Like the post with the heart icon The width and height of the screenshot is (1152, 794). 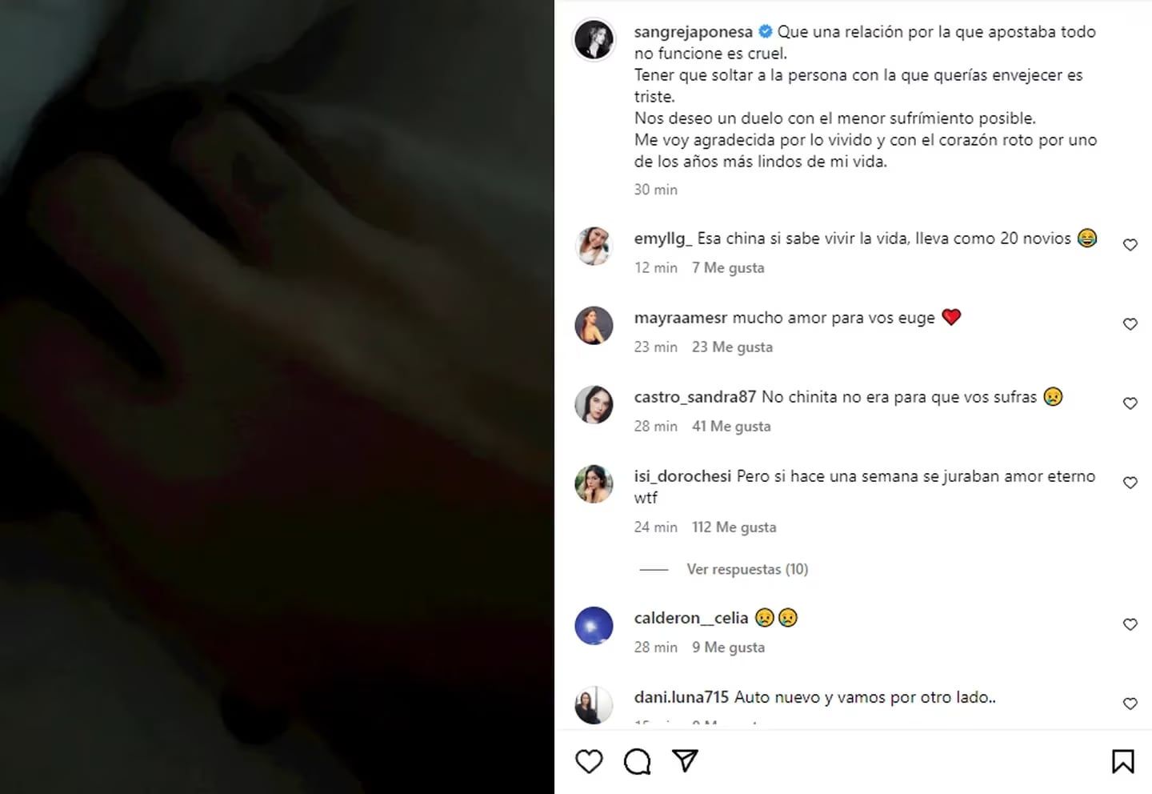point(589,761)
